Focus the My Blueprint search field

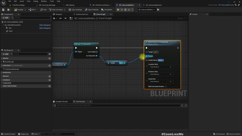click(29, 54)
